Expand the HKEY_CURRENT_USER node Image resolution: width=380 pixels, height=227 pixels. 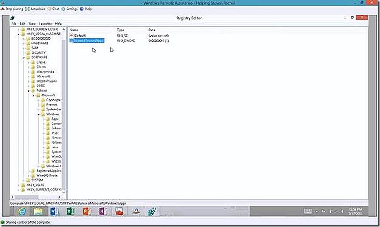(x=18, y=29)
